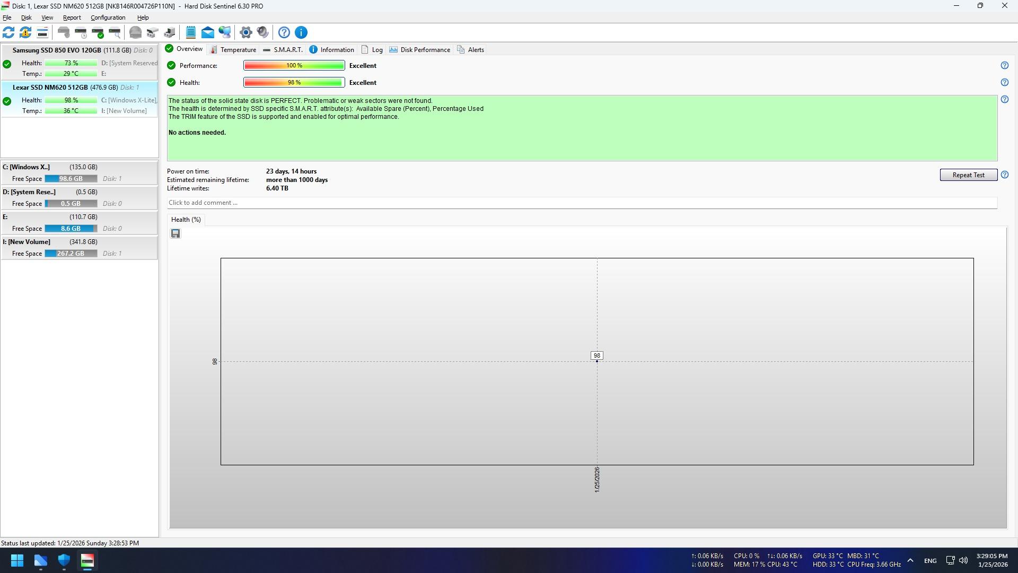Click the refresh toolbar icon

pos(8,32)
